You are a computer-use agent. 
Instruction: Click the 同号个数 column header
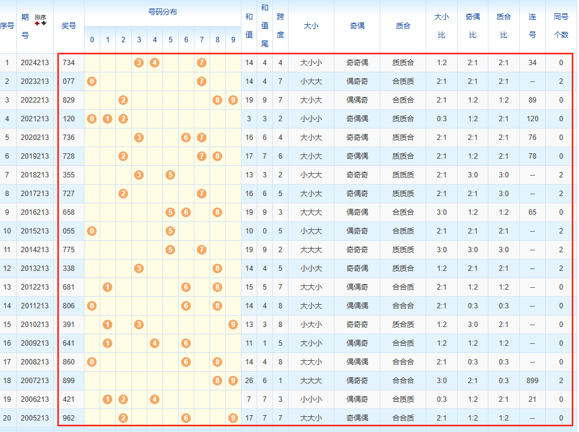561,26
